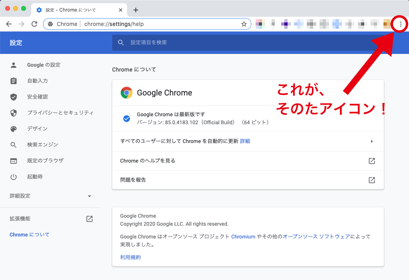This screenshot has height=280, width=409.
Task: Click the palette icon beside デザイン
Action: (x=14, y=129)
